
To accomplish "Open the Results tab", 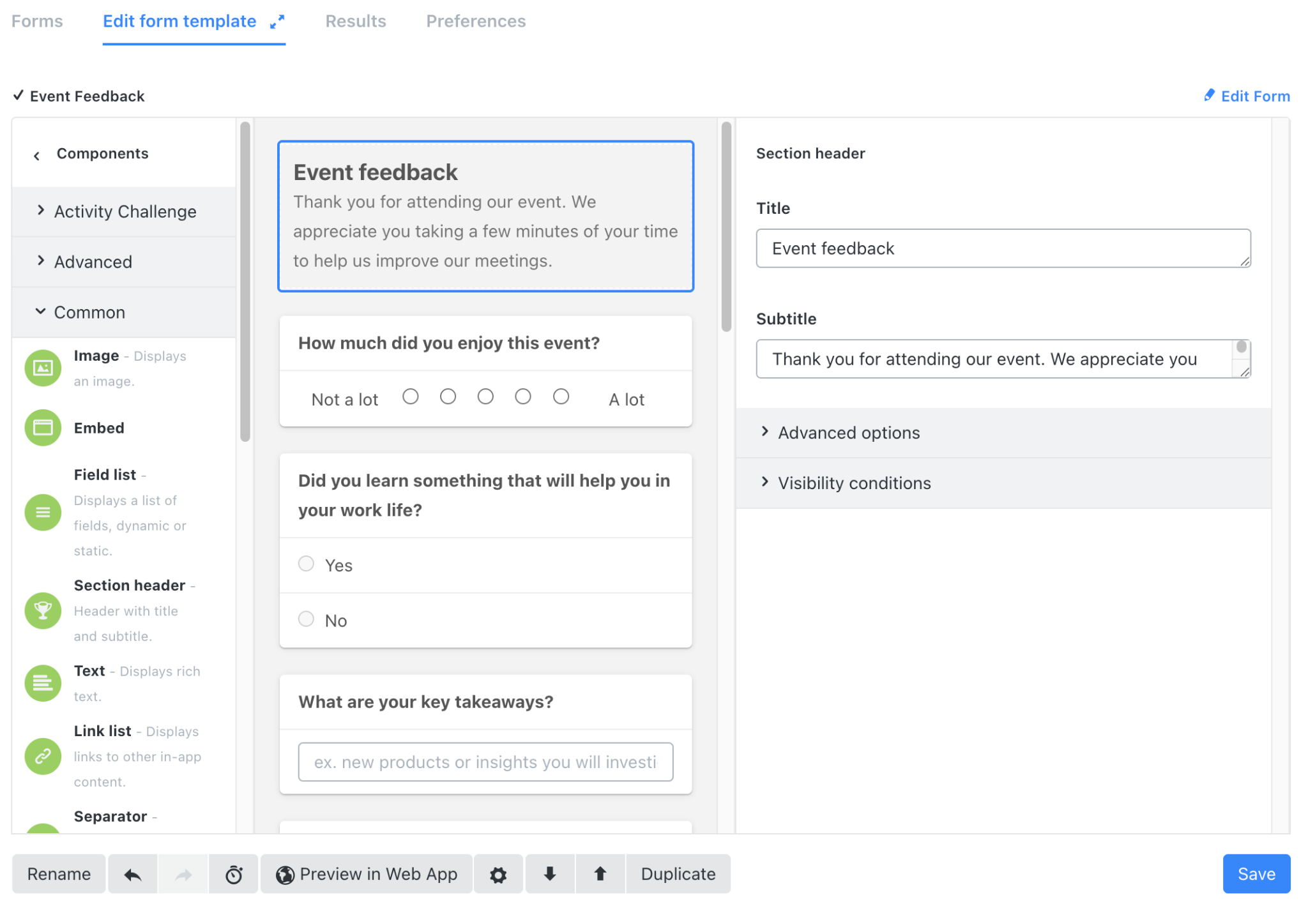I will 356,21.
